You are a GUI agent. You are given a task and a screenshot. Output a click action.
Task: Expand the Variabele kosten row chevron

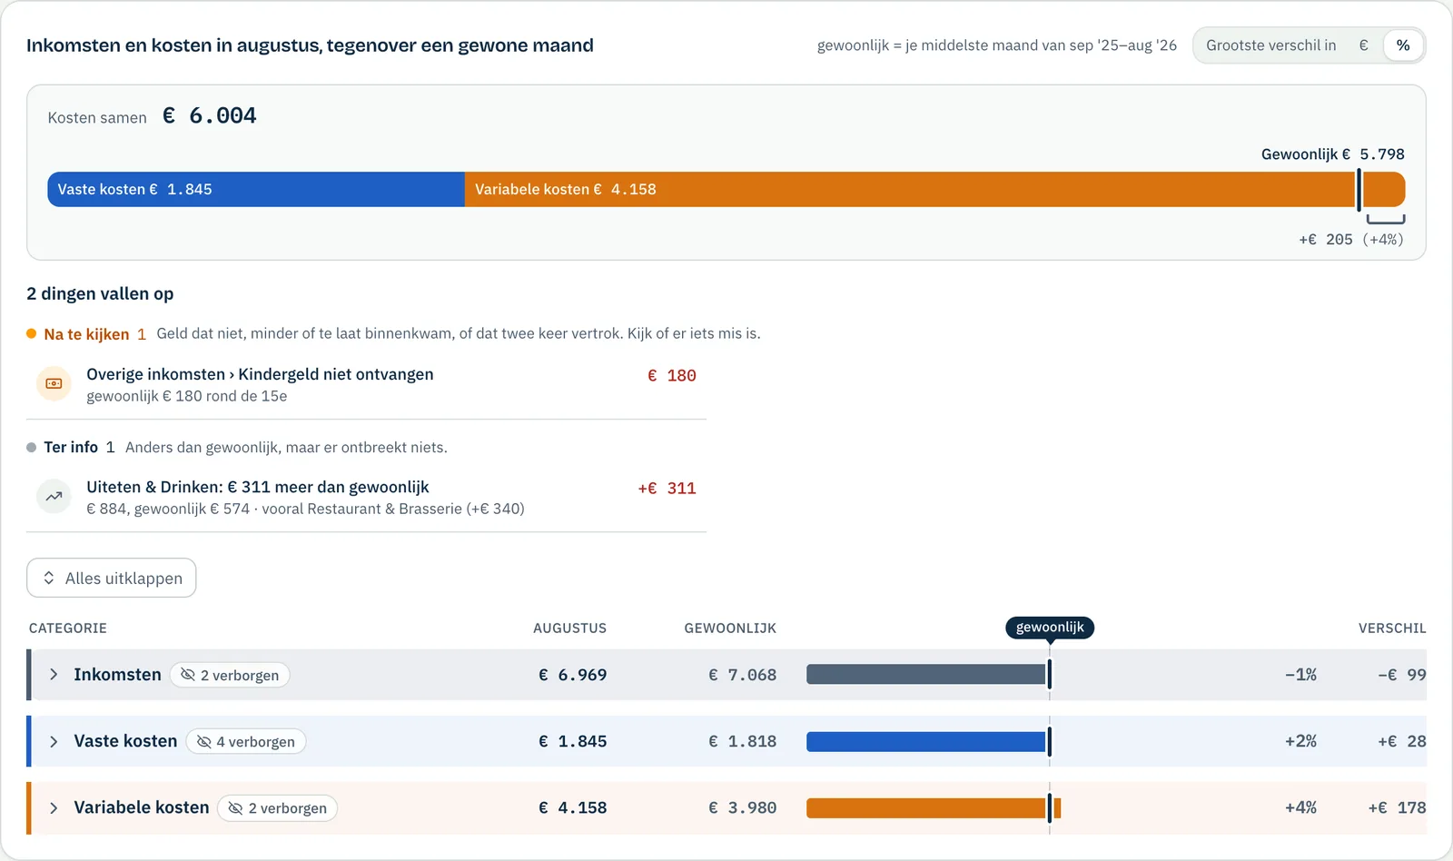tap(54, 808)
